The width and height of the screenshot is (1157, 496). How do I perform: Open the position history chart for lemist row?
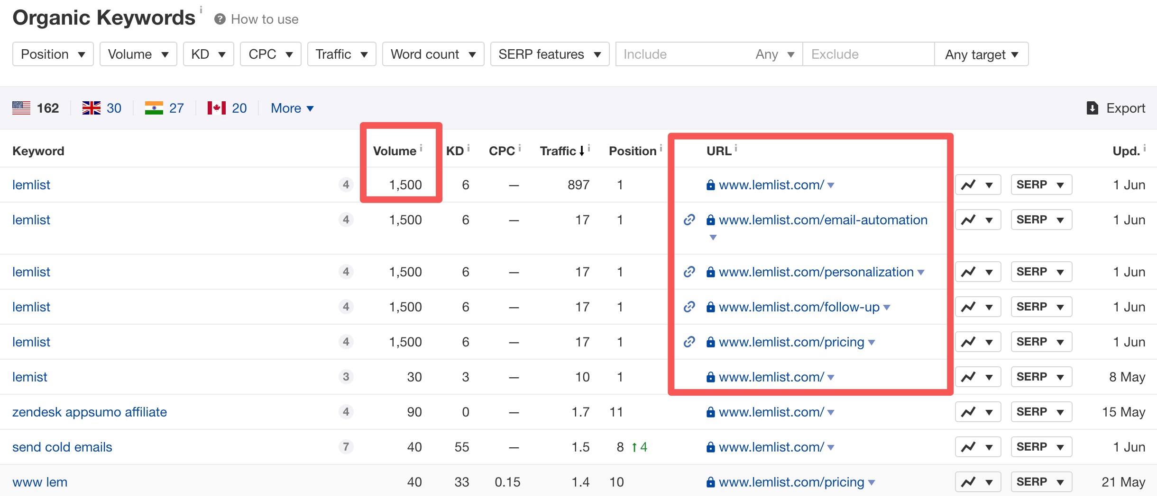click(978, 377)
